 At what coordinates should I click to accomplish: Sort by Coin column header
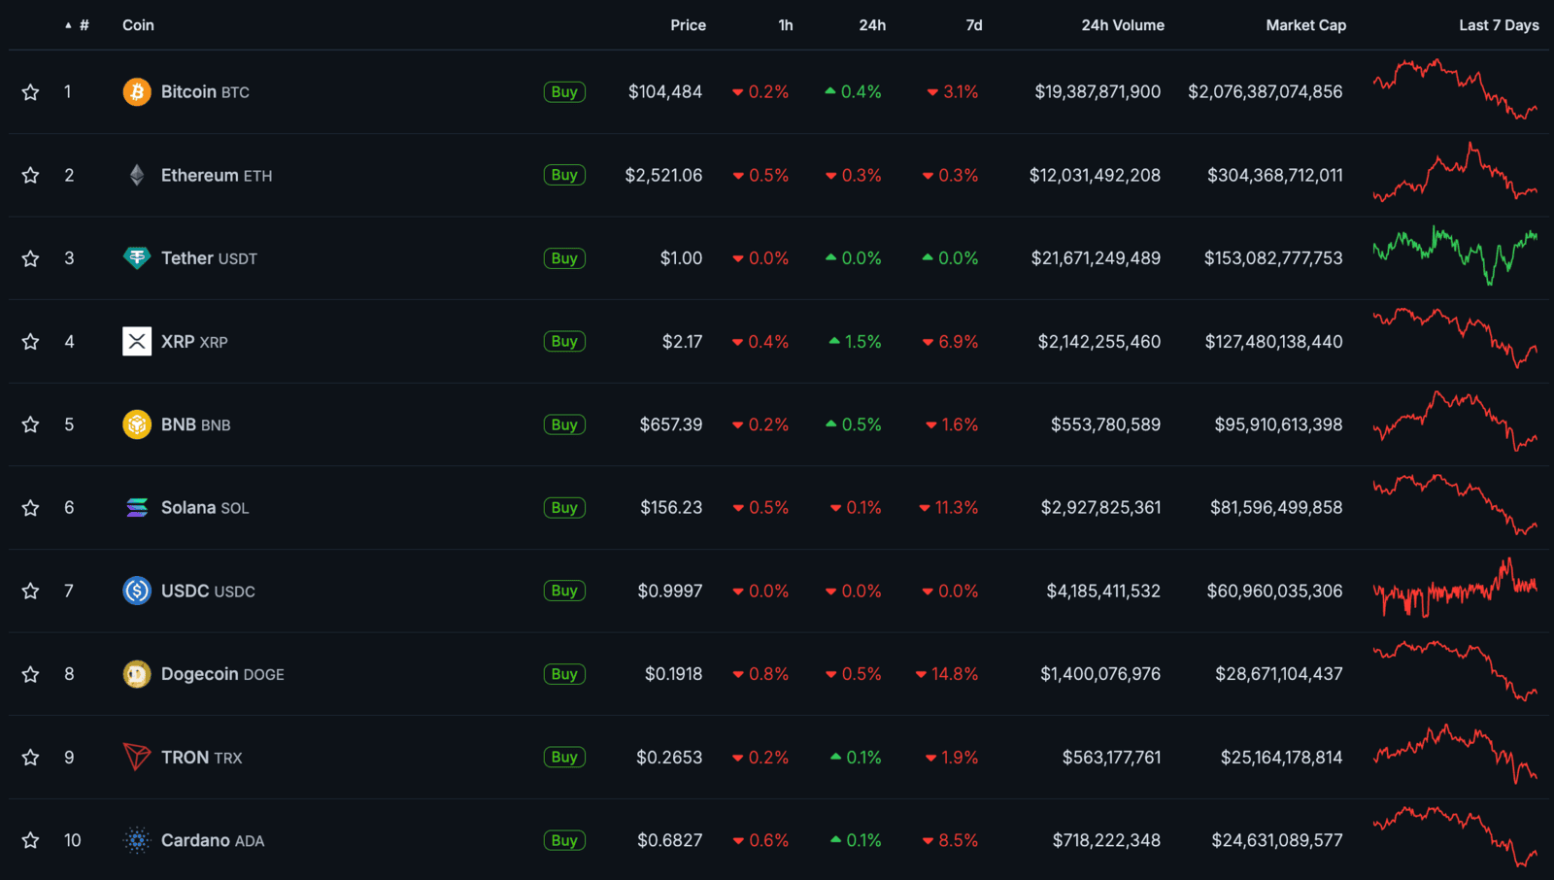tap(138, 25)
